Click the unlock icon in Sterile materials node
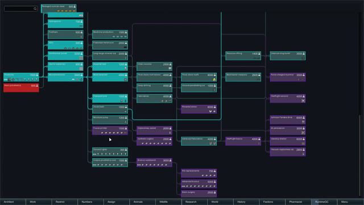The height and width of the screenshot is (205, 364). tap(81, 68)
